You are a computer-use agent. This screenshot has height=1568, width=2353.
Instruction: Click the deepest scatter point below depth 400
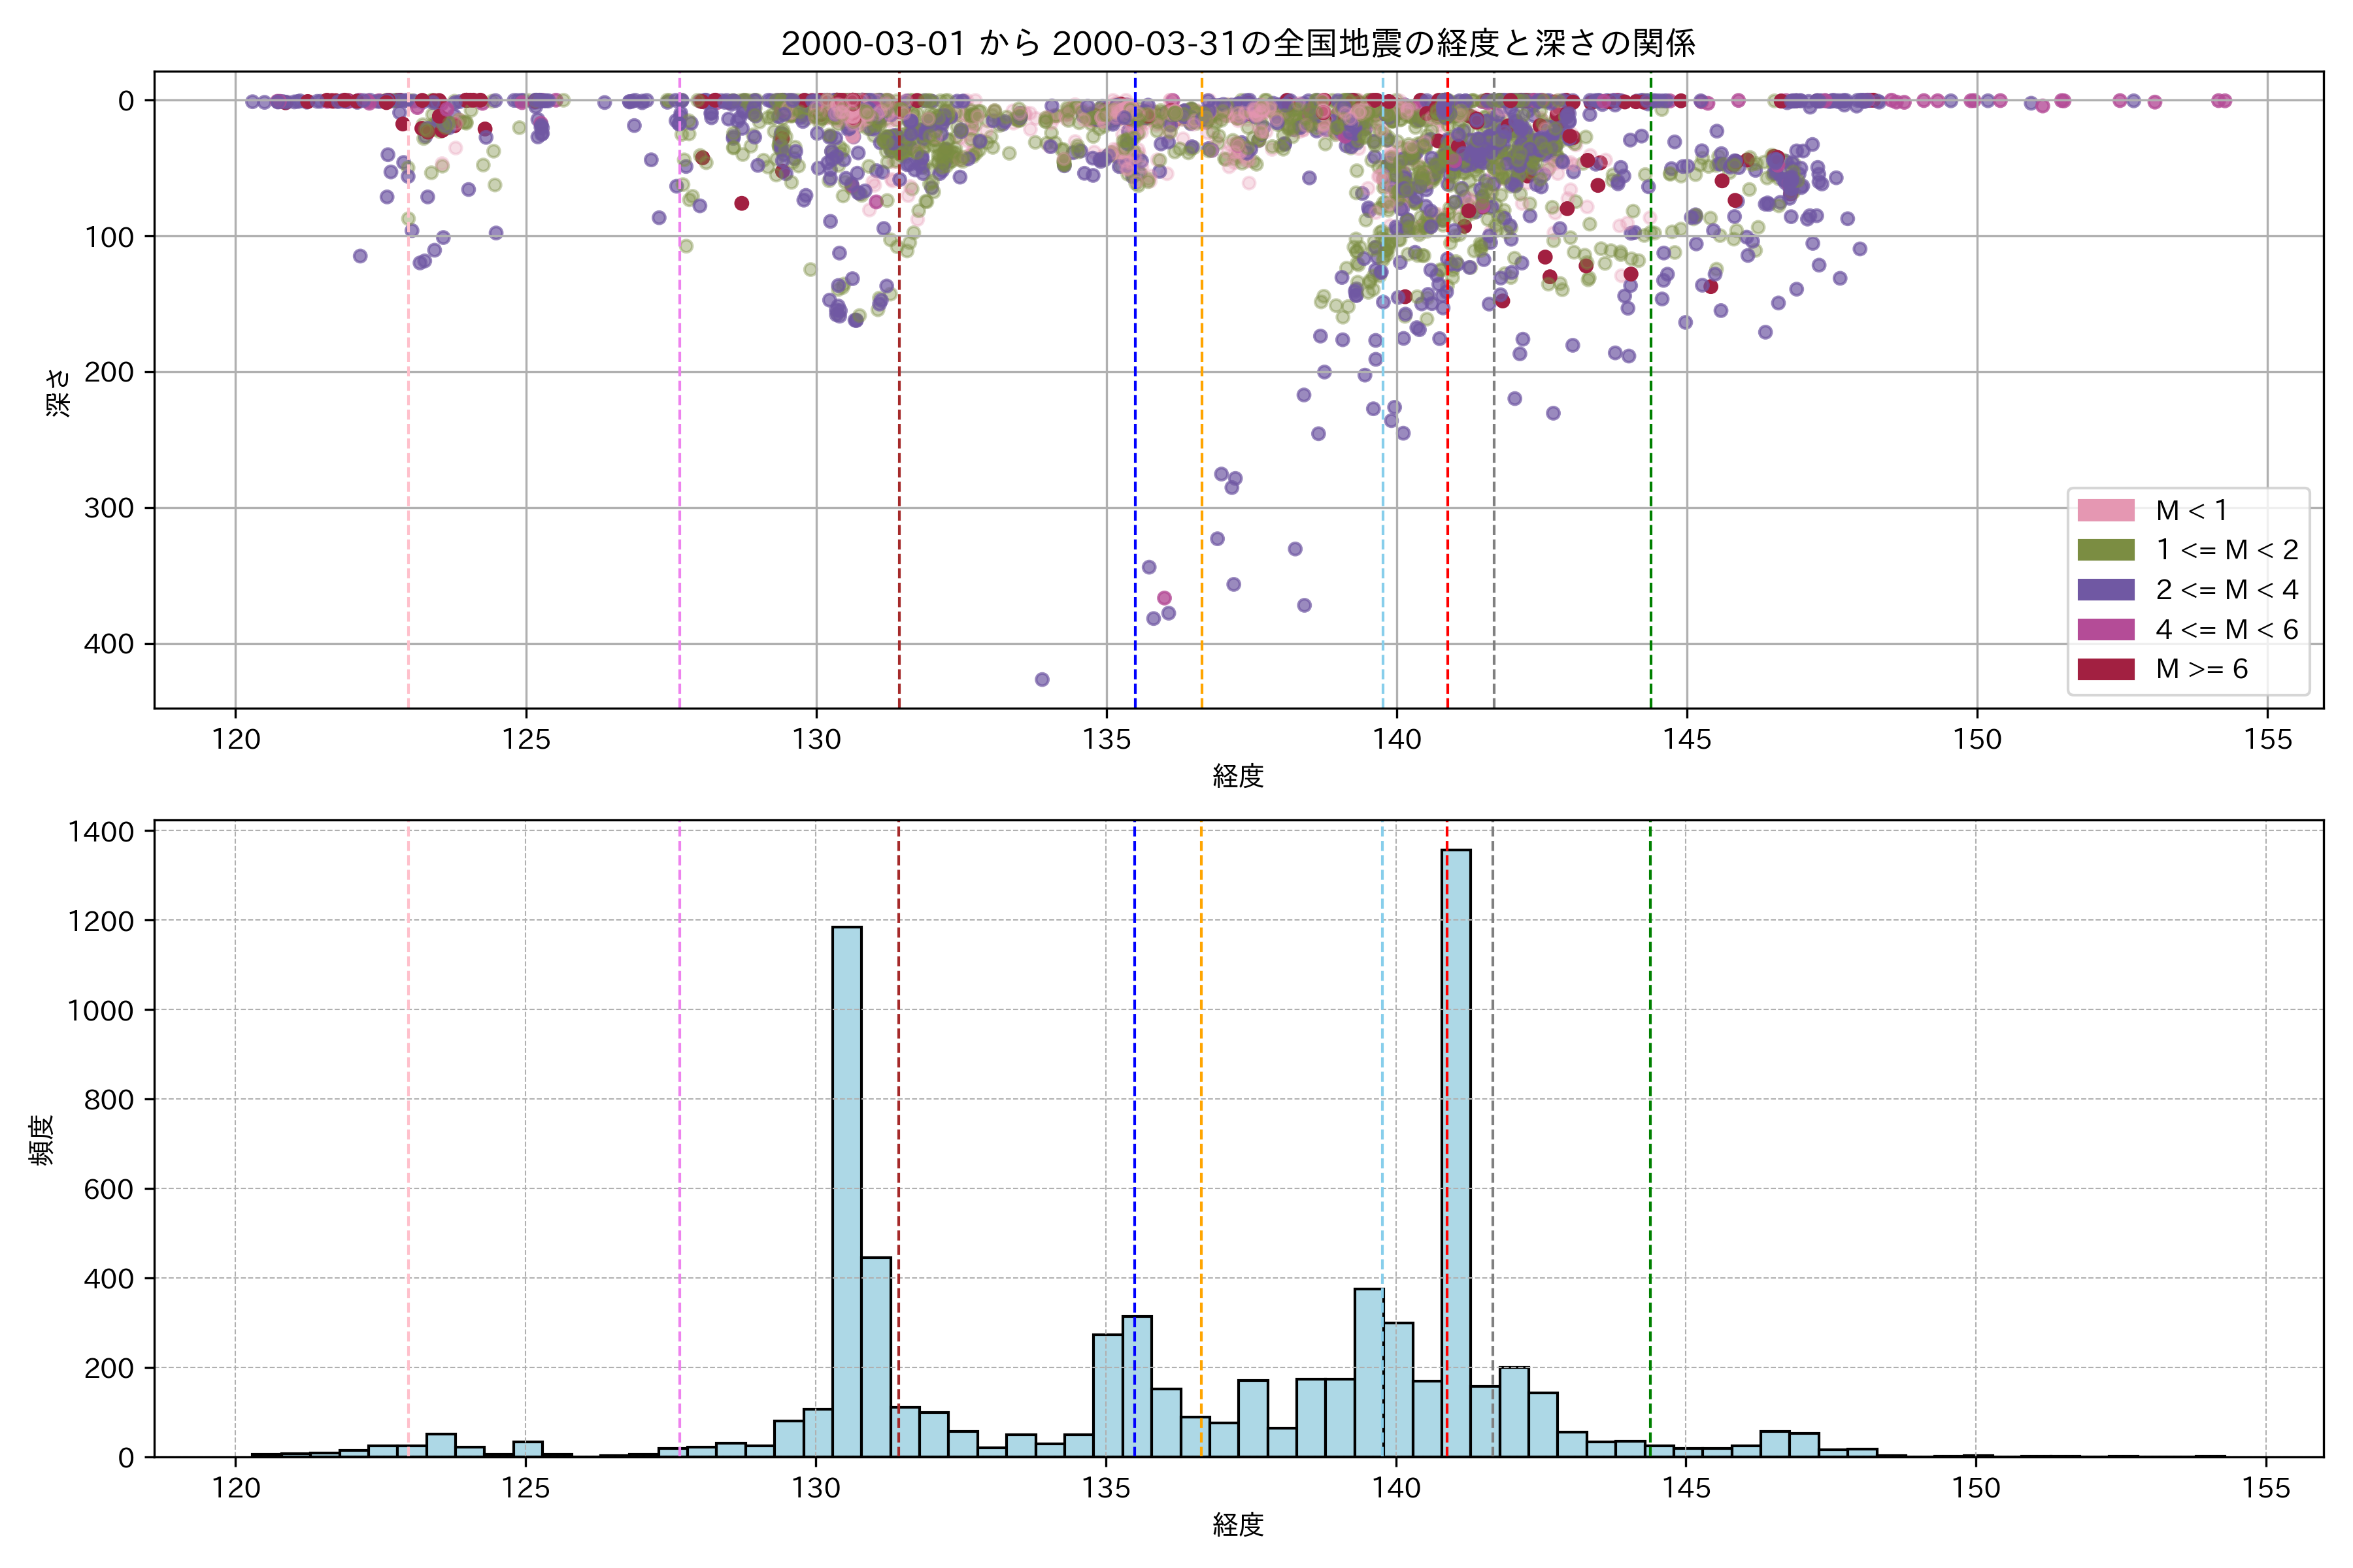(1041, 680)
